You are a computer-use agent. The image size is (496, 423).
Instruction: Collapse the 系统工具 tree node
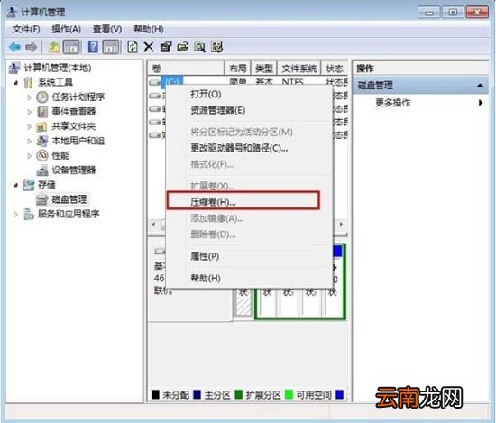tap(16, 83)
